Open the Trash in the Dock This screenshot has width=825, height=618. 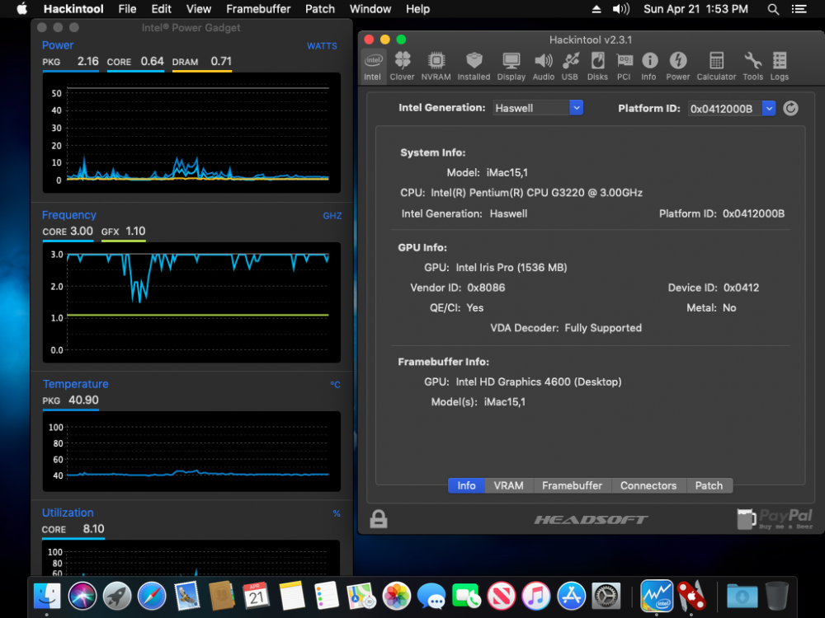[776, 596]
